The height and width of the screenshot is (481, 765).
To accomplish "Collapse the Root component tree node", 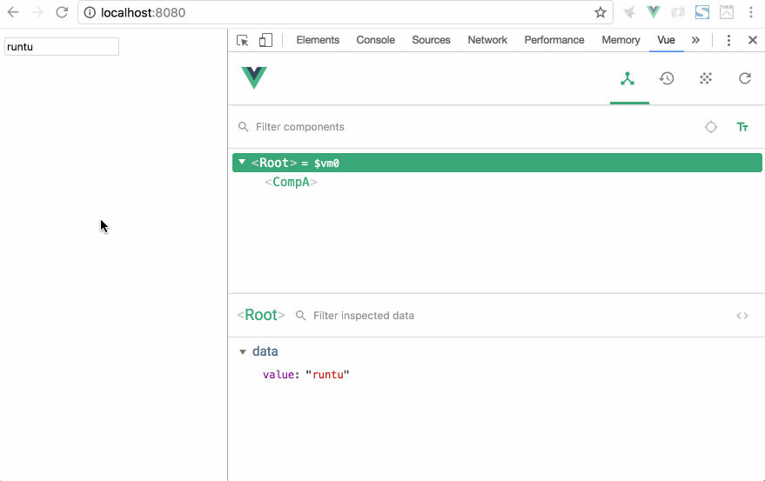I will point(242,163).
